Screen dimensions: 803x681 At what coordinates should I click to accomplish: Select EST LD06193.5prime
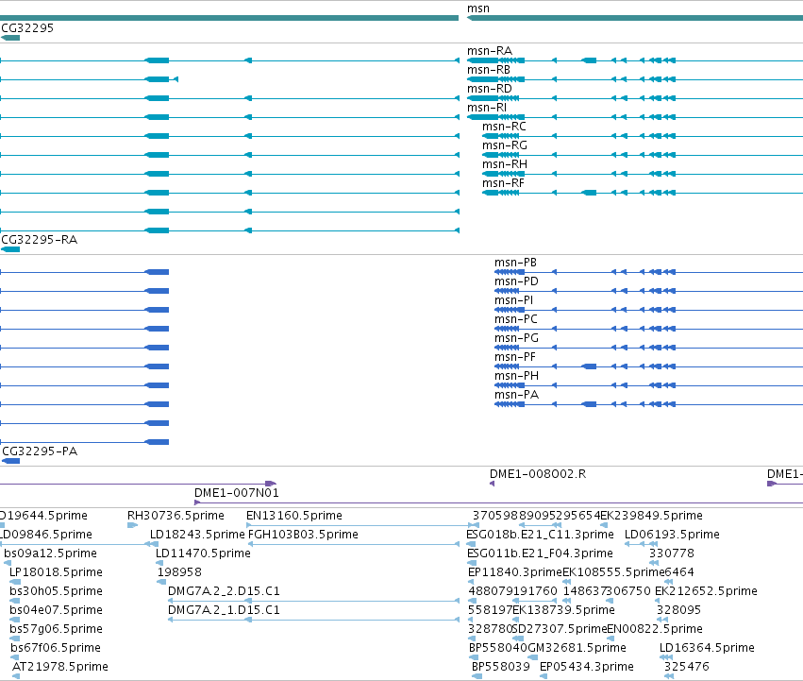click(x=672, y=535)
